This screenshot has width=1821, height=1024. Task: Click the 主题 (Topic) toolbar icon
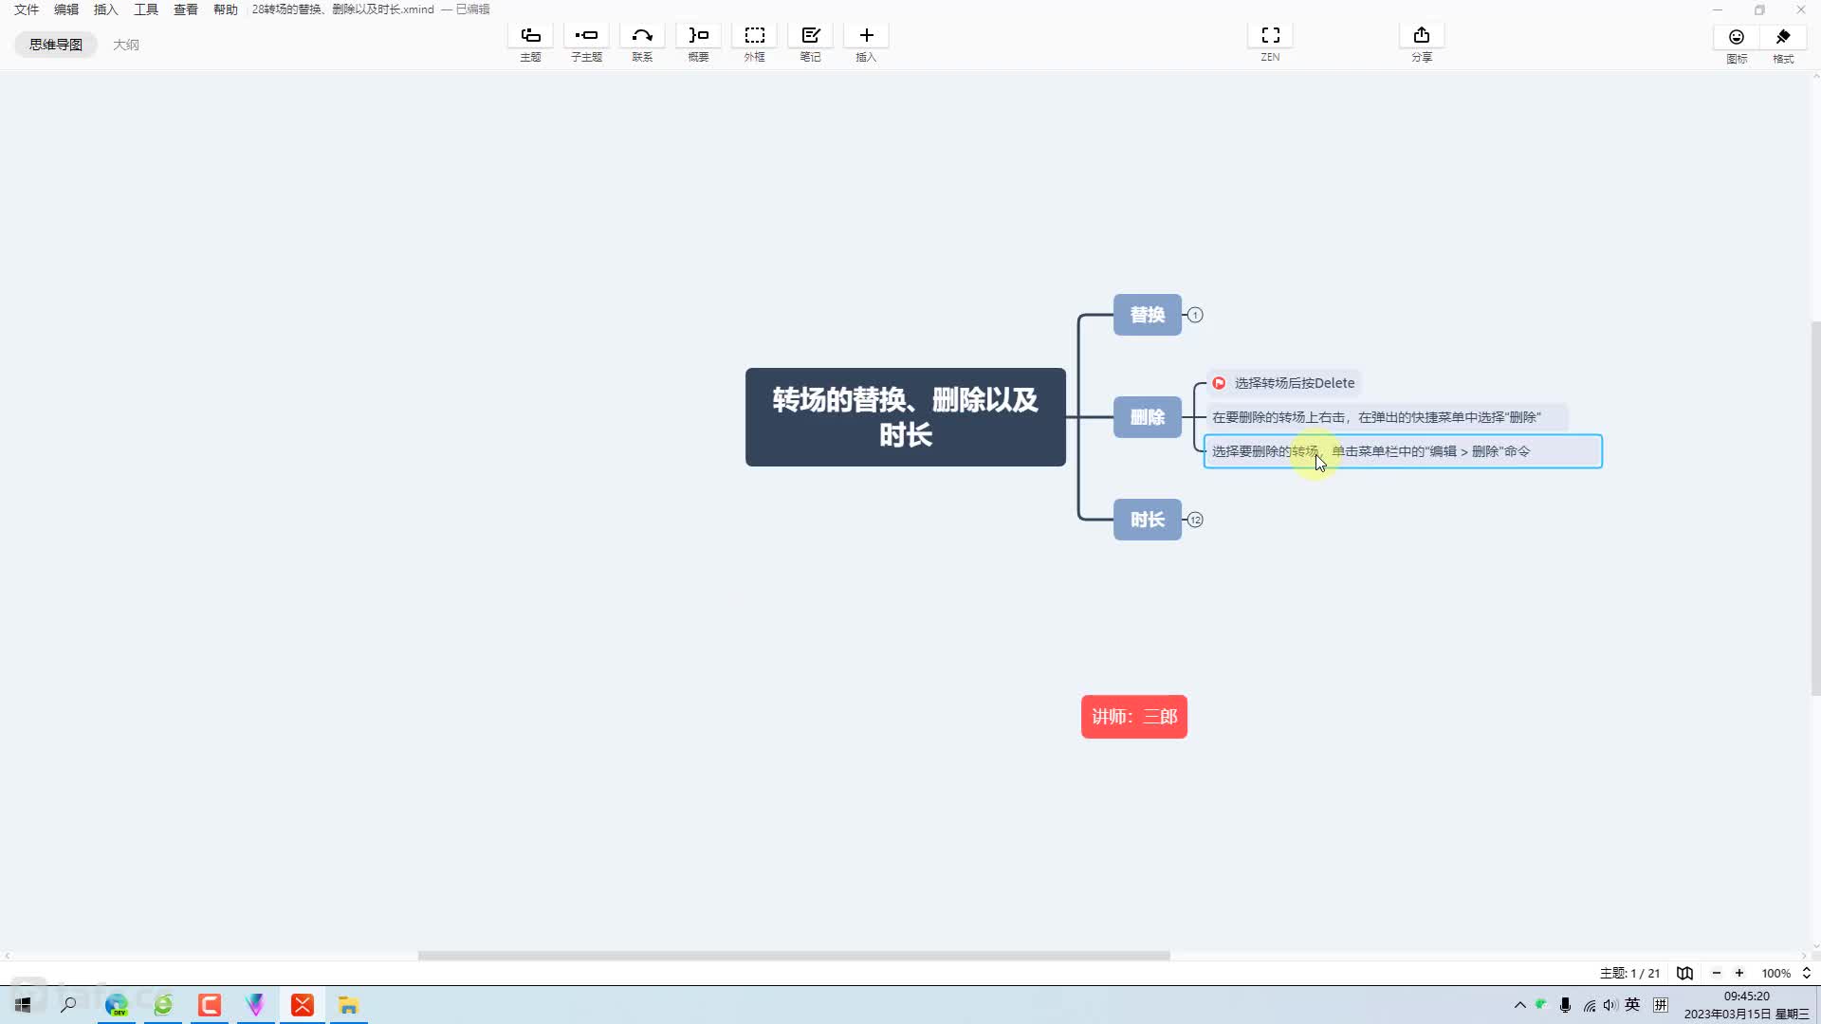tap(530, 36)
